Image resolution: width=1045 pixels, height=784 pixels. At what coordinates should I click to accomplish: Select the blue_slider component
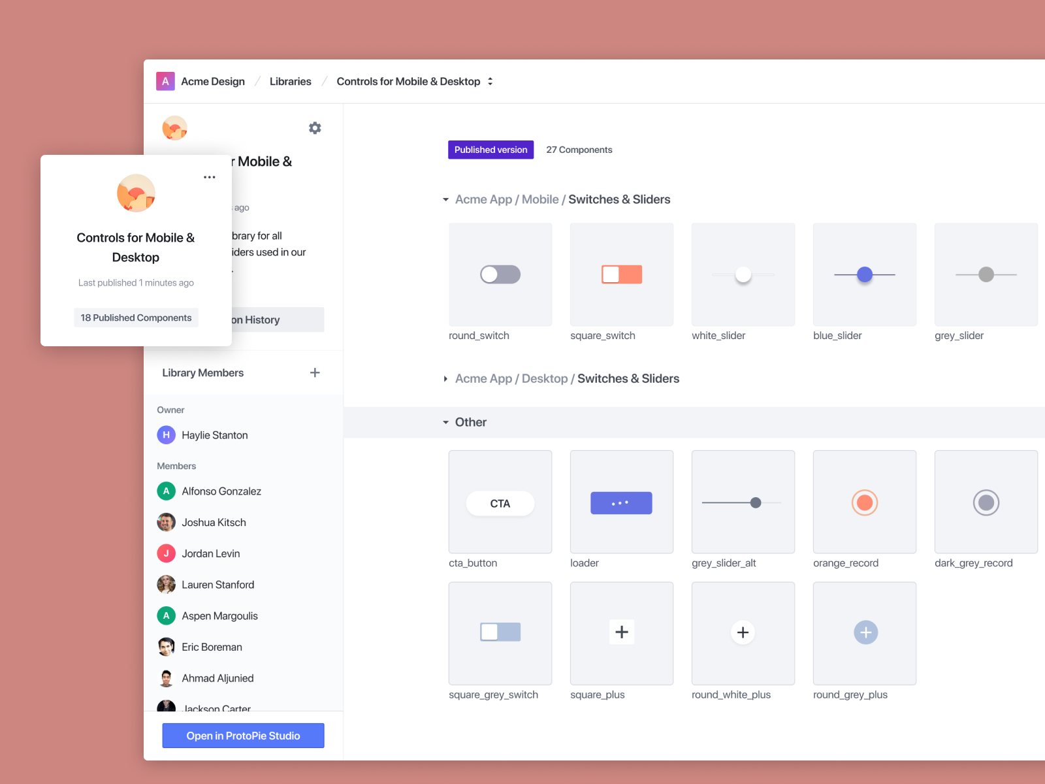pyautogui.click(x=864, y=274)
